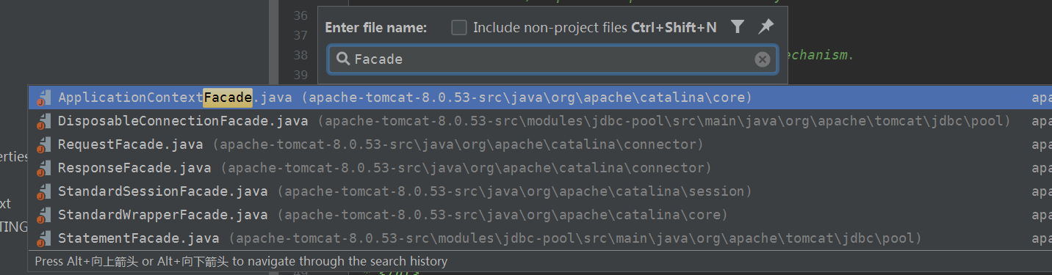Click the Java file icon beside ResponseFacade.java
Image resolution: width=1052 pixels, height=275 pixels.
[43, 168]
